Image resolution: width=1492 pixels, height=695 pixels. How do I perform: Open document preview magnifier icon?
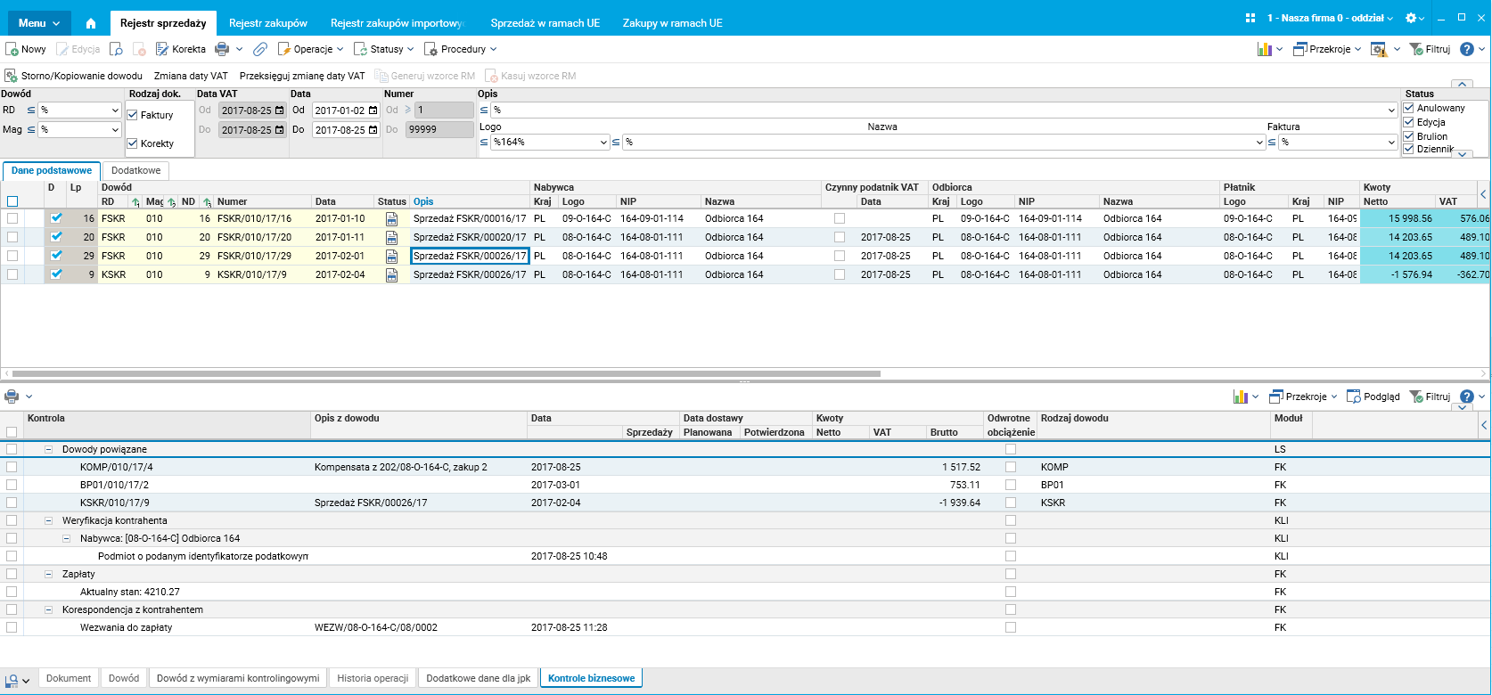pos(116,49)
